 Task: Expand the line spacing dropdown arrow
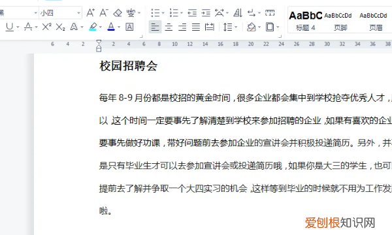tap(236, 27)
